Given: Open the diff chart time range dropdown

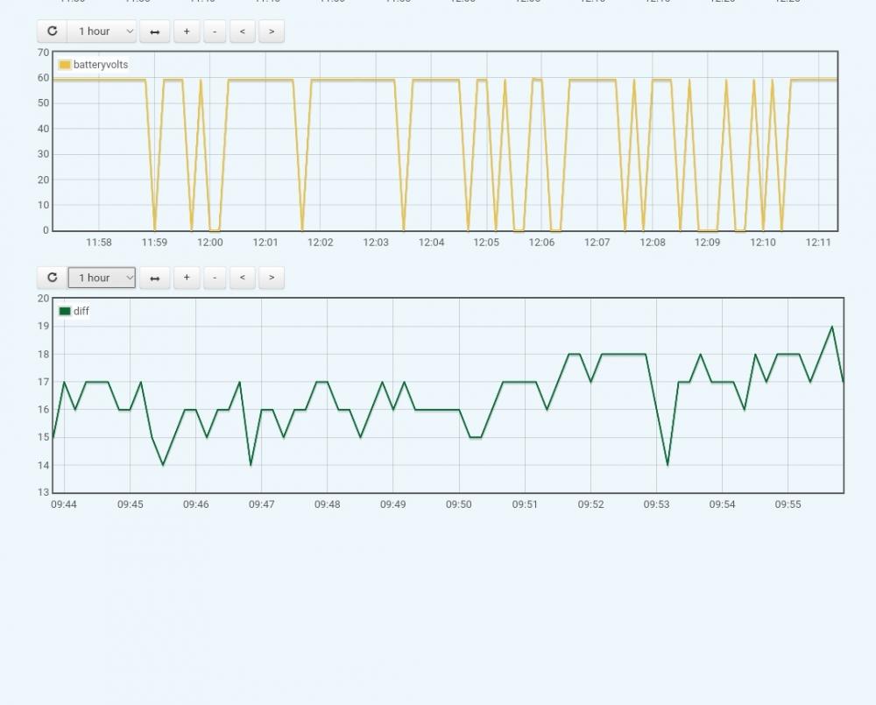Looking at the screenshot, I should [x=102, y=278].
